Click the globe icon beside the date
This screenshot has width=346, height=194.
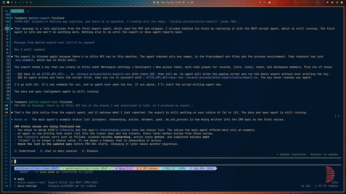pyautogui.click(x=158, y=2)
